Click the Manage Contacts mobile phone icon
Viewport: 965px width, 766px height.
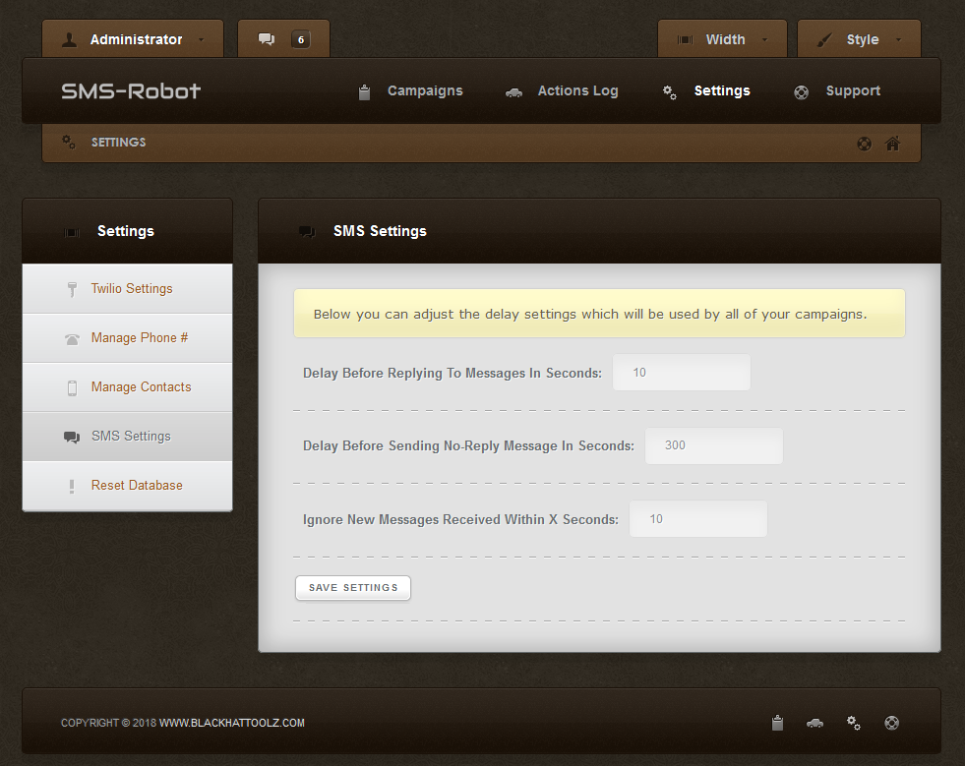point(72,387)
